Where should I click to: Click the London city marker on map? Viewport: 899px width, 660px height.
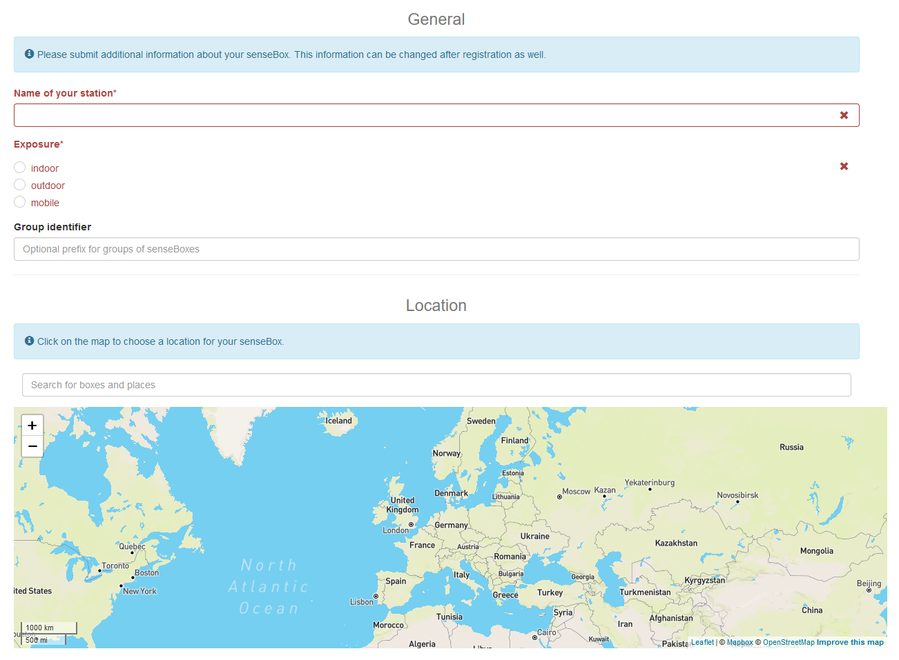[411, 525]
